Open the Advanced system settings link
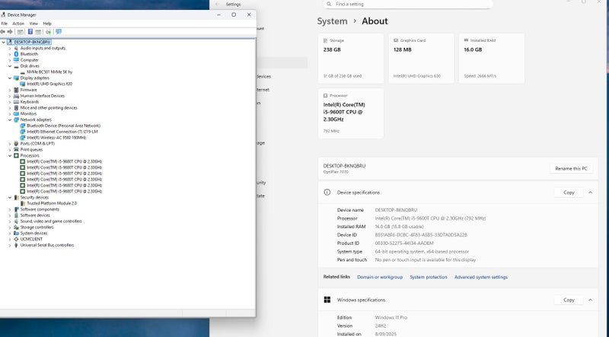This screenshot has height=337, width=609. (480, 277)
